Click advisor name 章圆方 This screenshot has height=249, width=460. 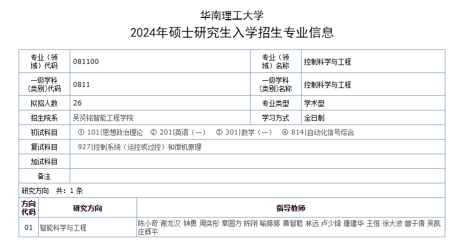[x=232, y=224]
